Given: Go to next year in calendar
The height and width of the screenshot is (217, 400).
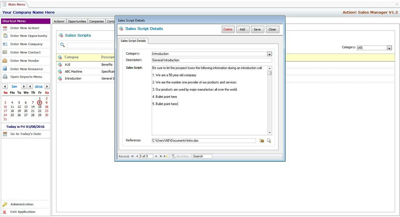Looking at the screenshot, I should coord(47,86).
